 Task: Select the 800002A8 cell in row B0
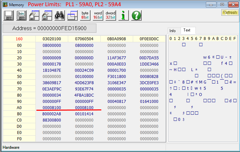click(x=52, y=114)
